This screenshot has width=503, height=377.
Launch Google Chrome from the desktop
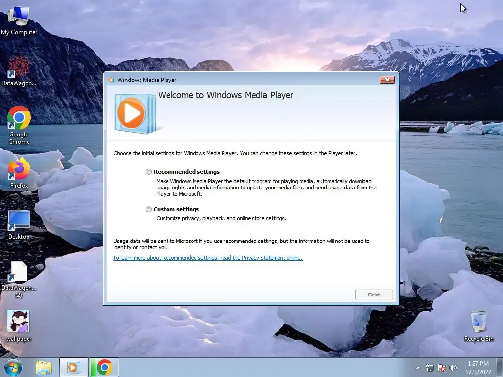(x=19, y=125)
